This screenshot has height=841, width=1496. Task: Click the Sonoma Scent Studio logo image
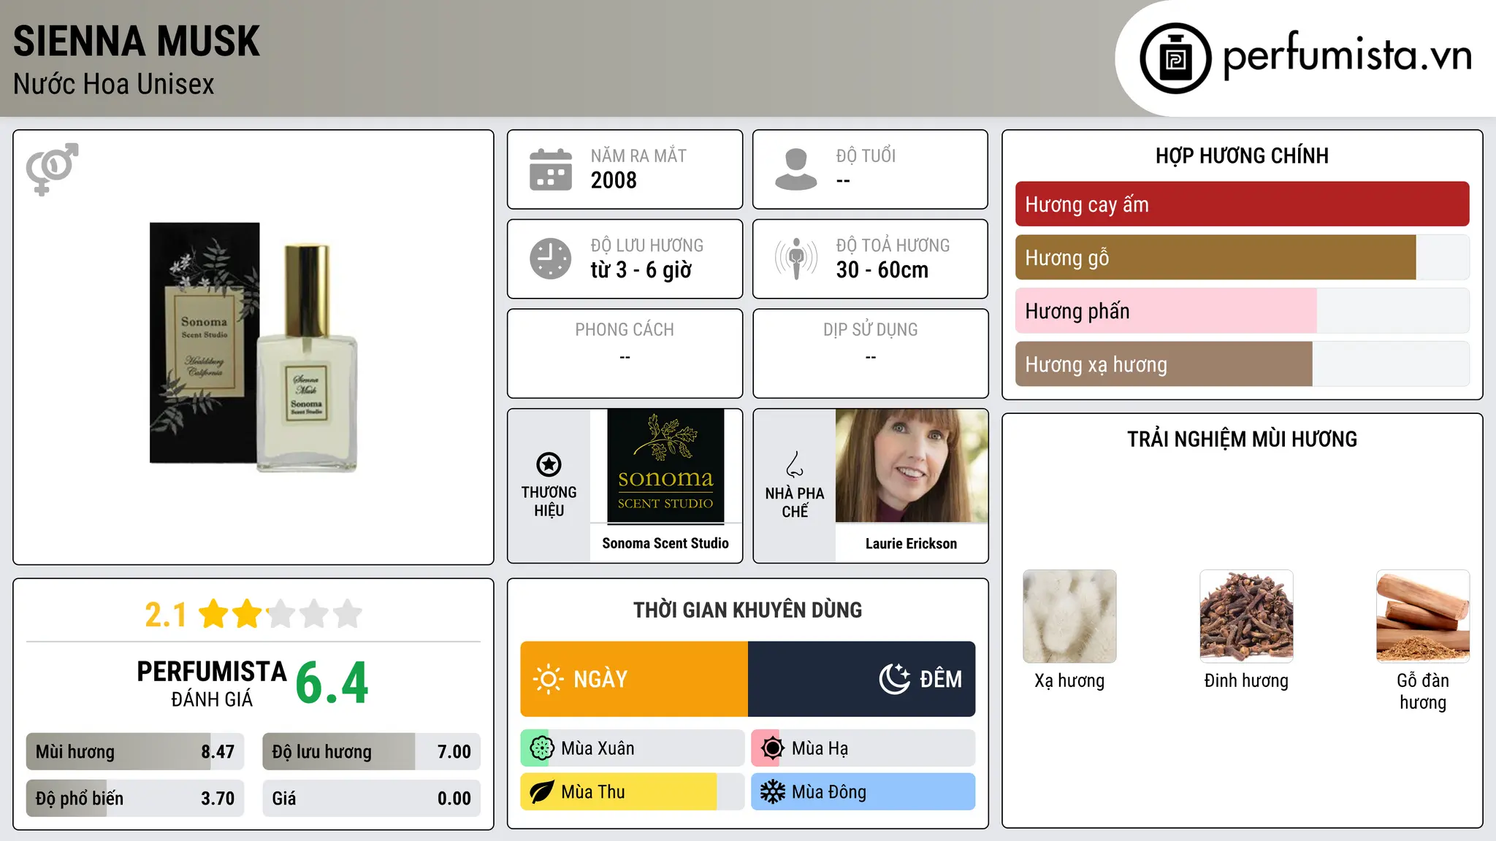click(665, 466)
